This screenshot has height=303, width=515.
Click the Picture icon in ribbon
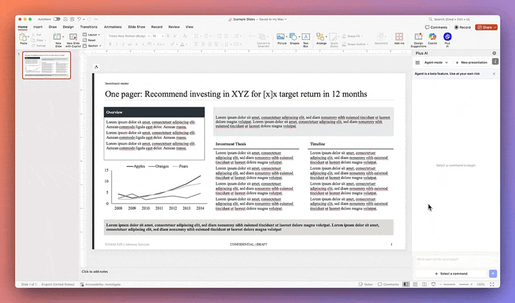(x=282, y=39)
